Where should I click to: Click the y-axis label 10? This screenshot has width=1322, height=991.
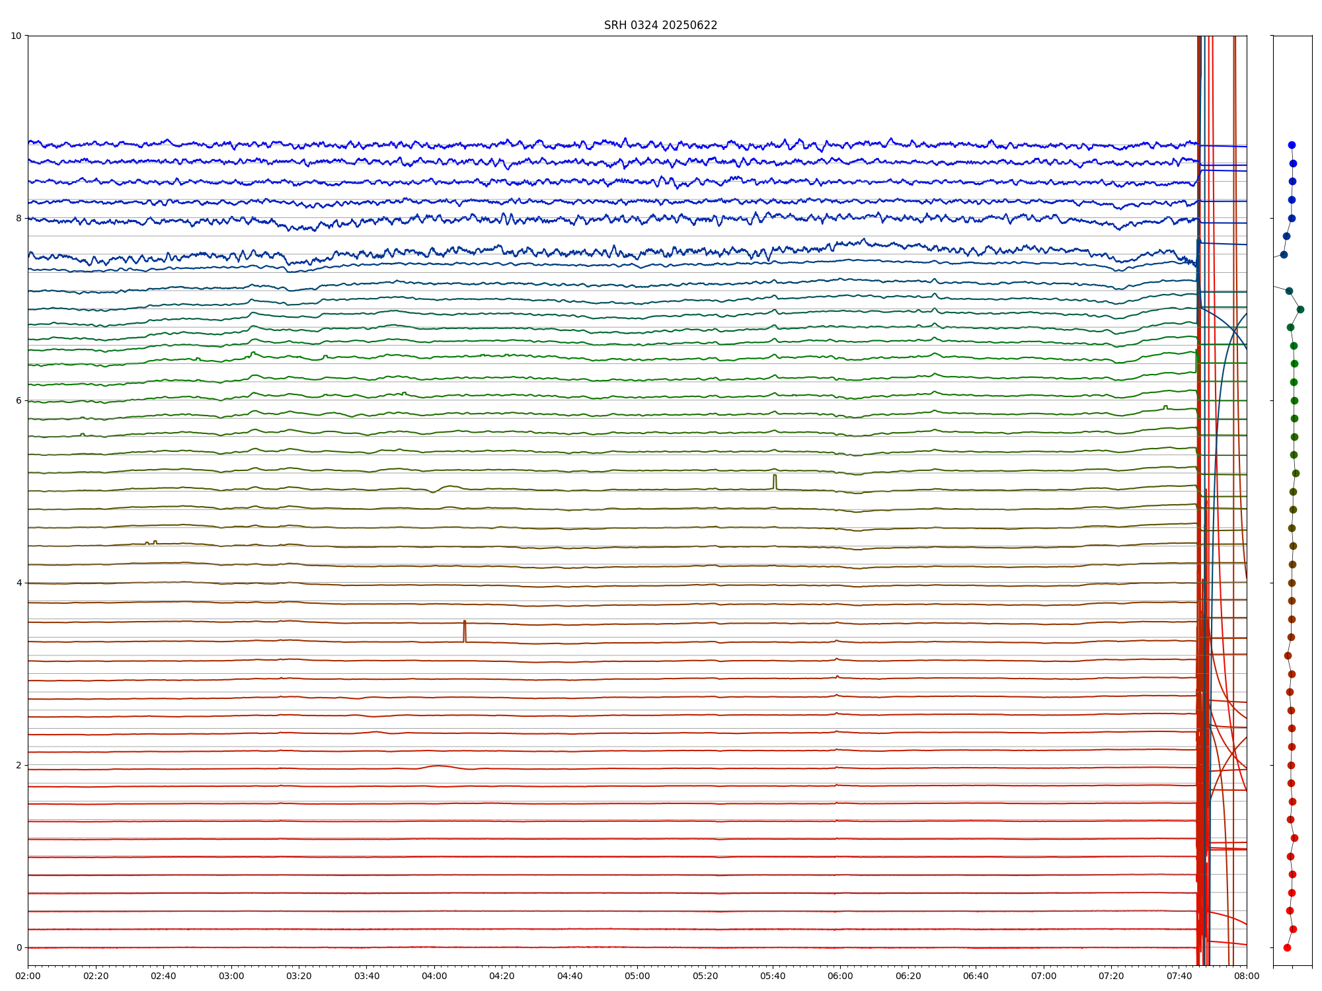(x=16, y=36)
